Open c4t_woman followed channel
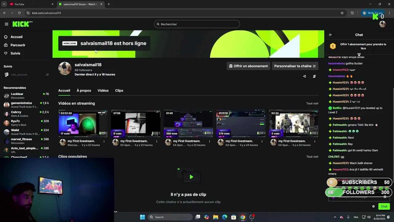This screenshot has width=394, height=222. click(26, 75)
